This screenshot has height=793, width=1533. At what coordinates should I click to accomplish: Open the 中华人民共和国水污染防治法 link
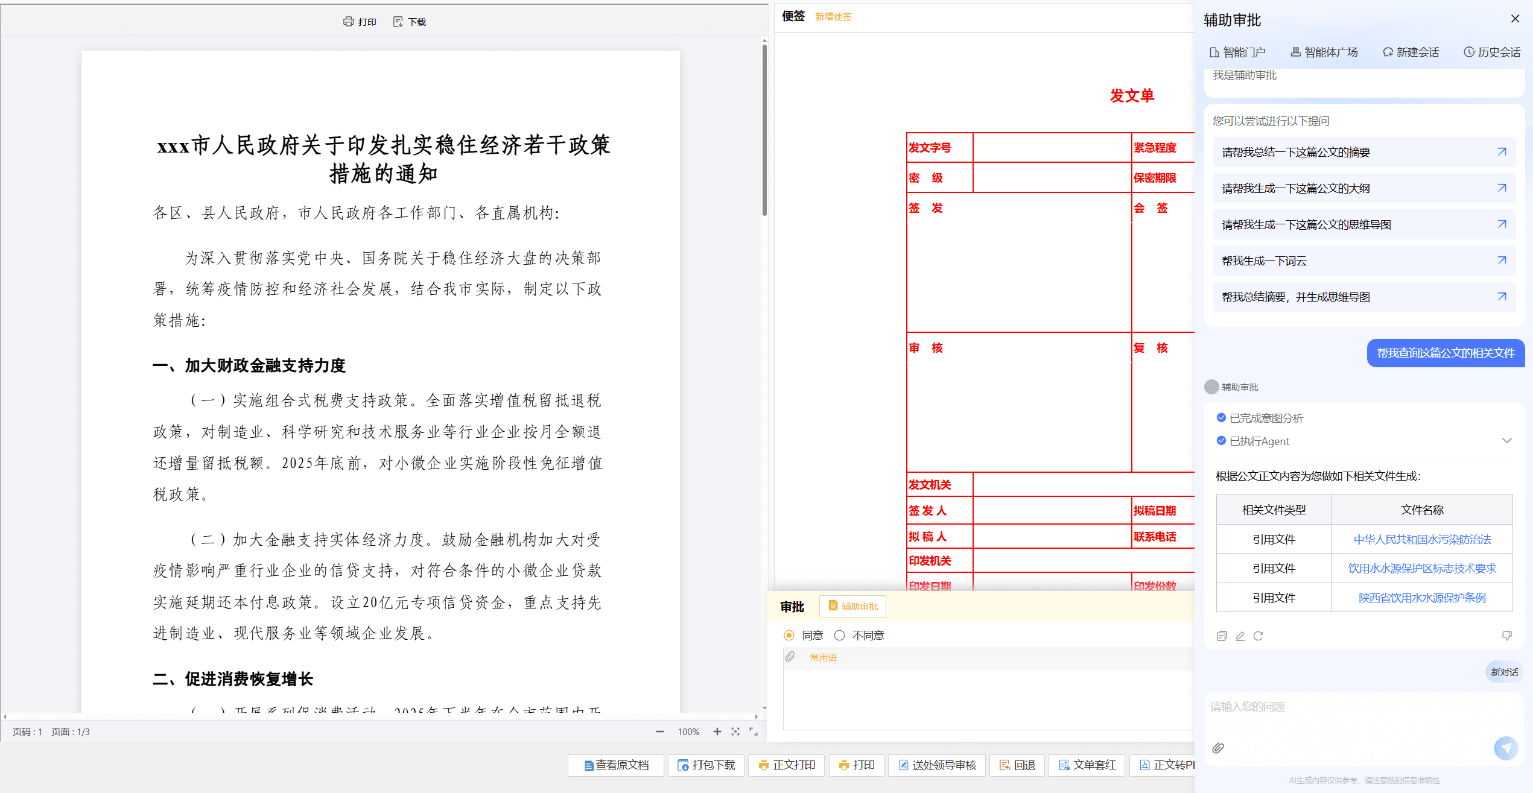tap(1422, 539)
